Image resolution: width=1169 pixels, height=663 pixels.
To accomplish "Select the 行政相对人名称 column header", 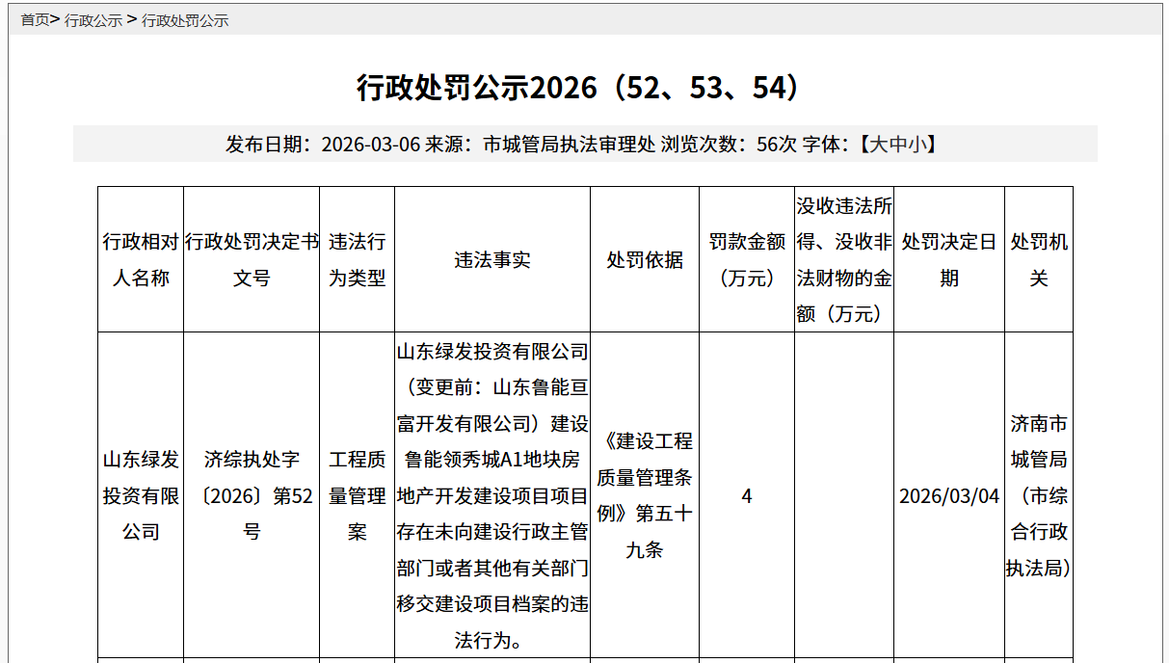I will pos(141,260).
